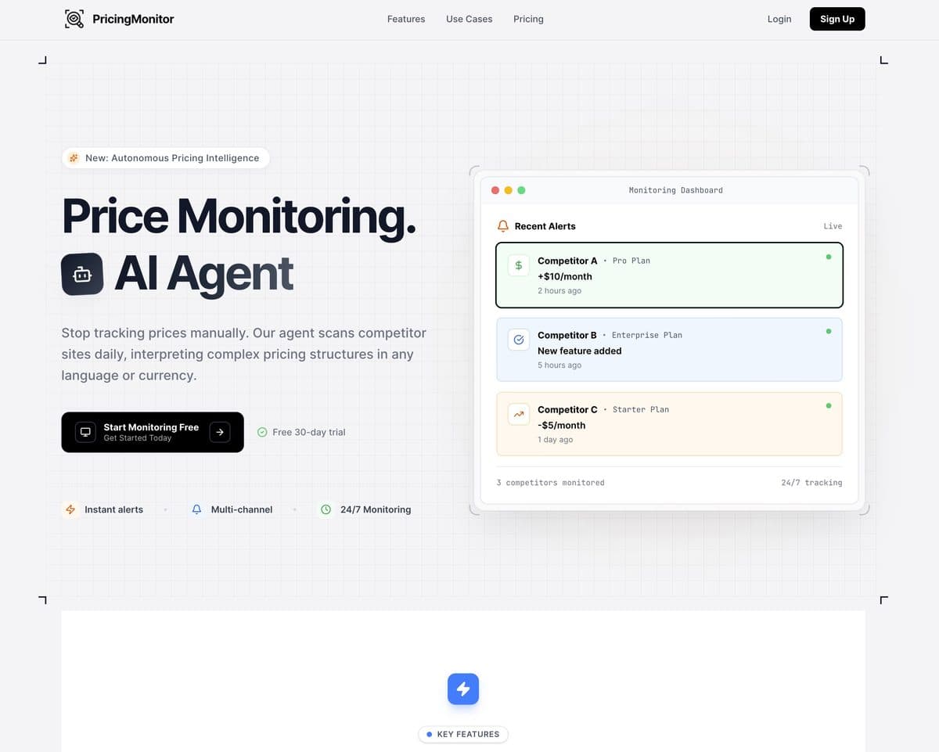Click the check icon for Competitor B

pyautogui.click(x=518, y=340)
